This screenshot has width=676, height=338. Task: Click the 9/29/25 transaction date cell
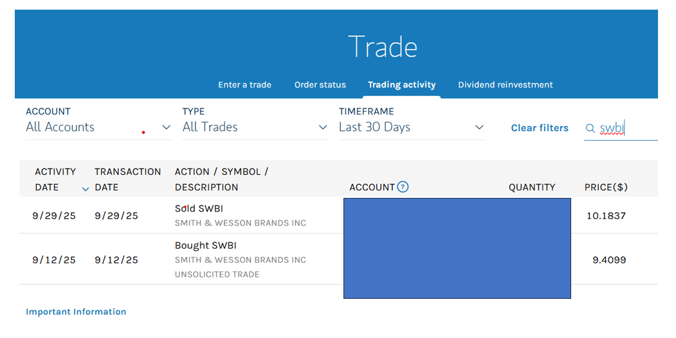[116, 216]
